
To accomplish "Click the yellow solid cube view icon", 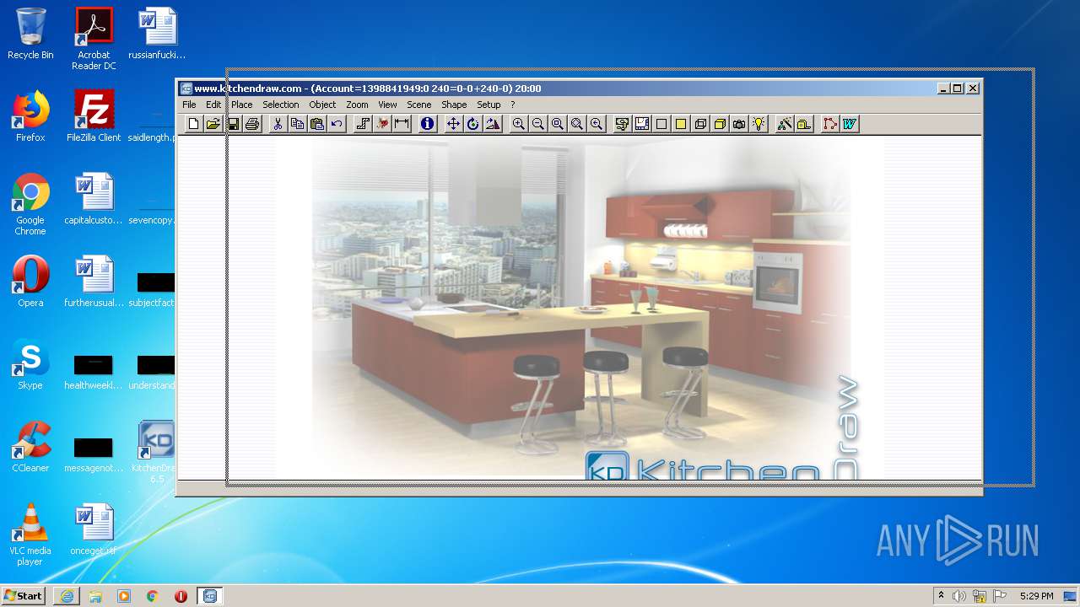I will 720,124.
